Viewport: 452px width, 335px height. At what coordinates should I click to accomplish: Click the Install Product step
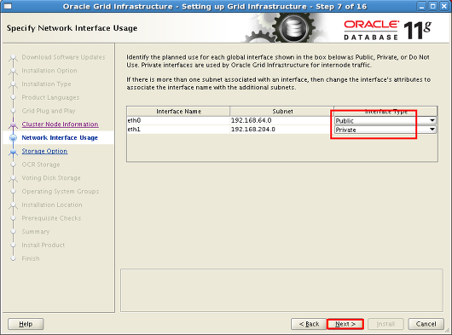click(x=43, y=245)
